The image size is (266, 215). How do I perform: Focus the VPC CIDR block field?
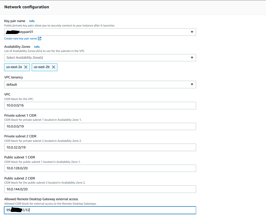[x=100, y=105]
